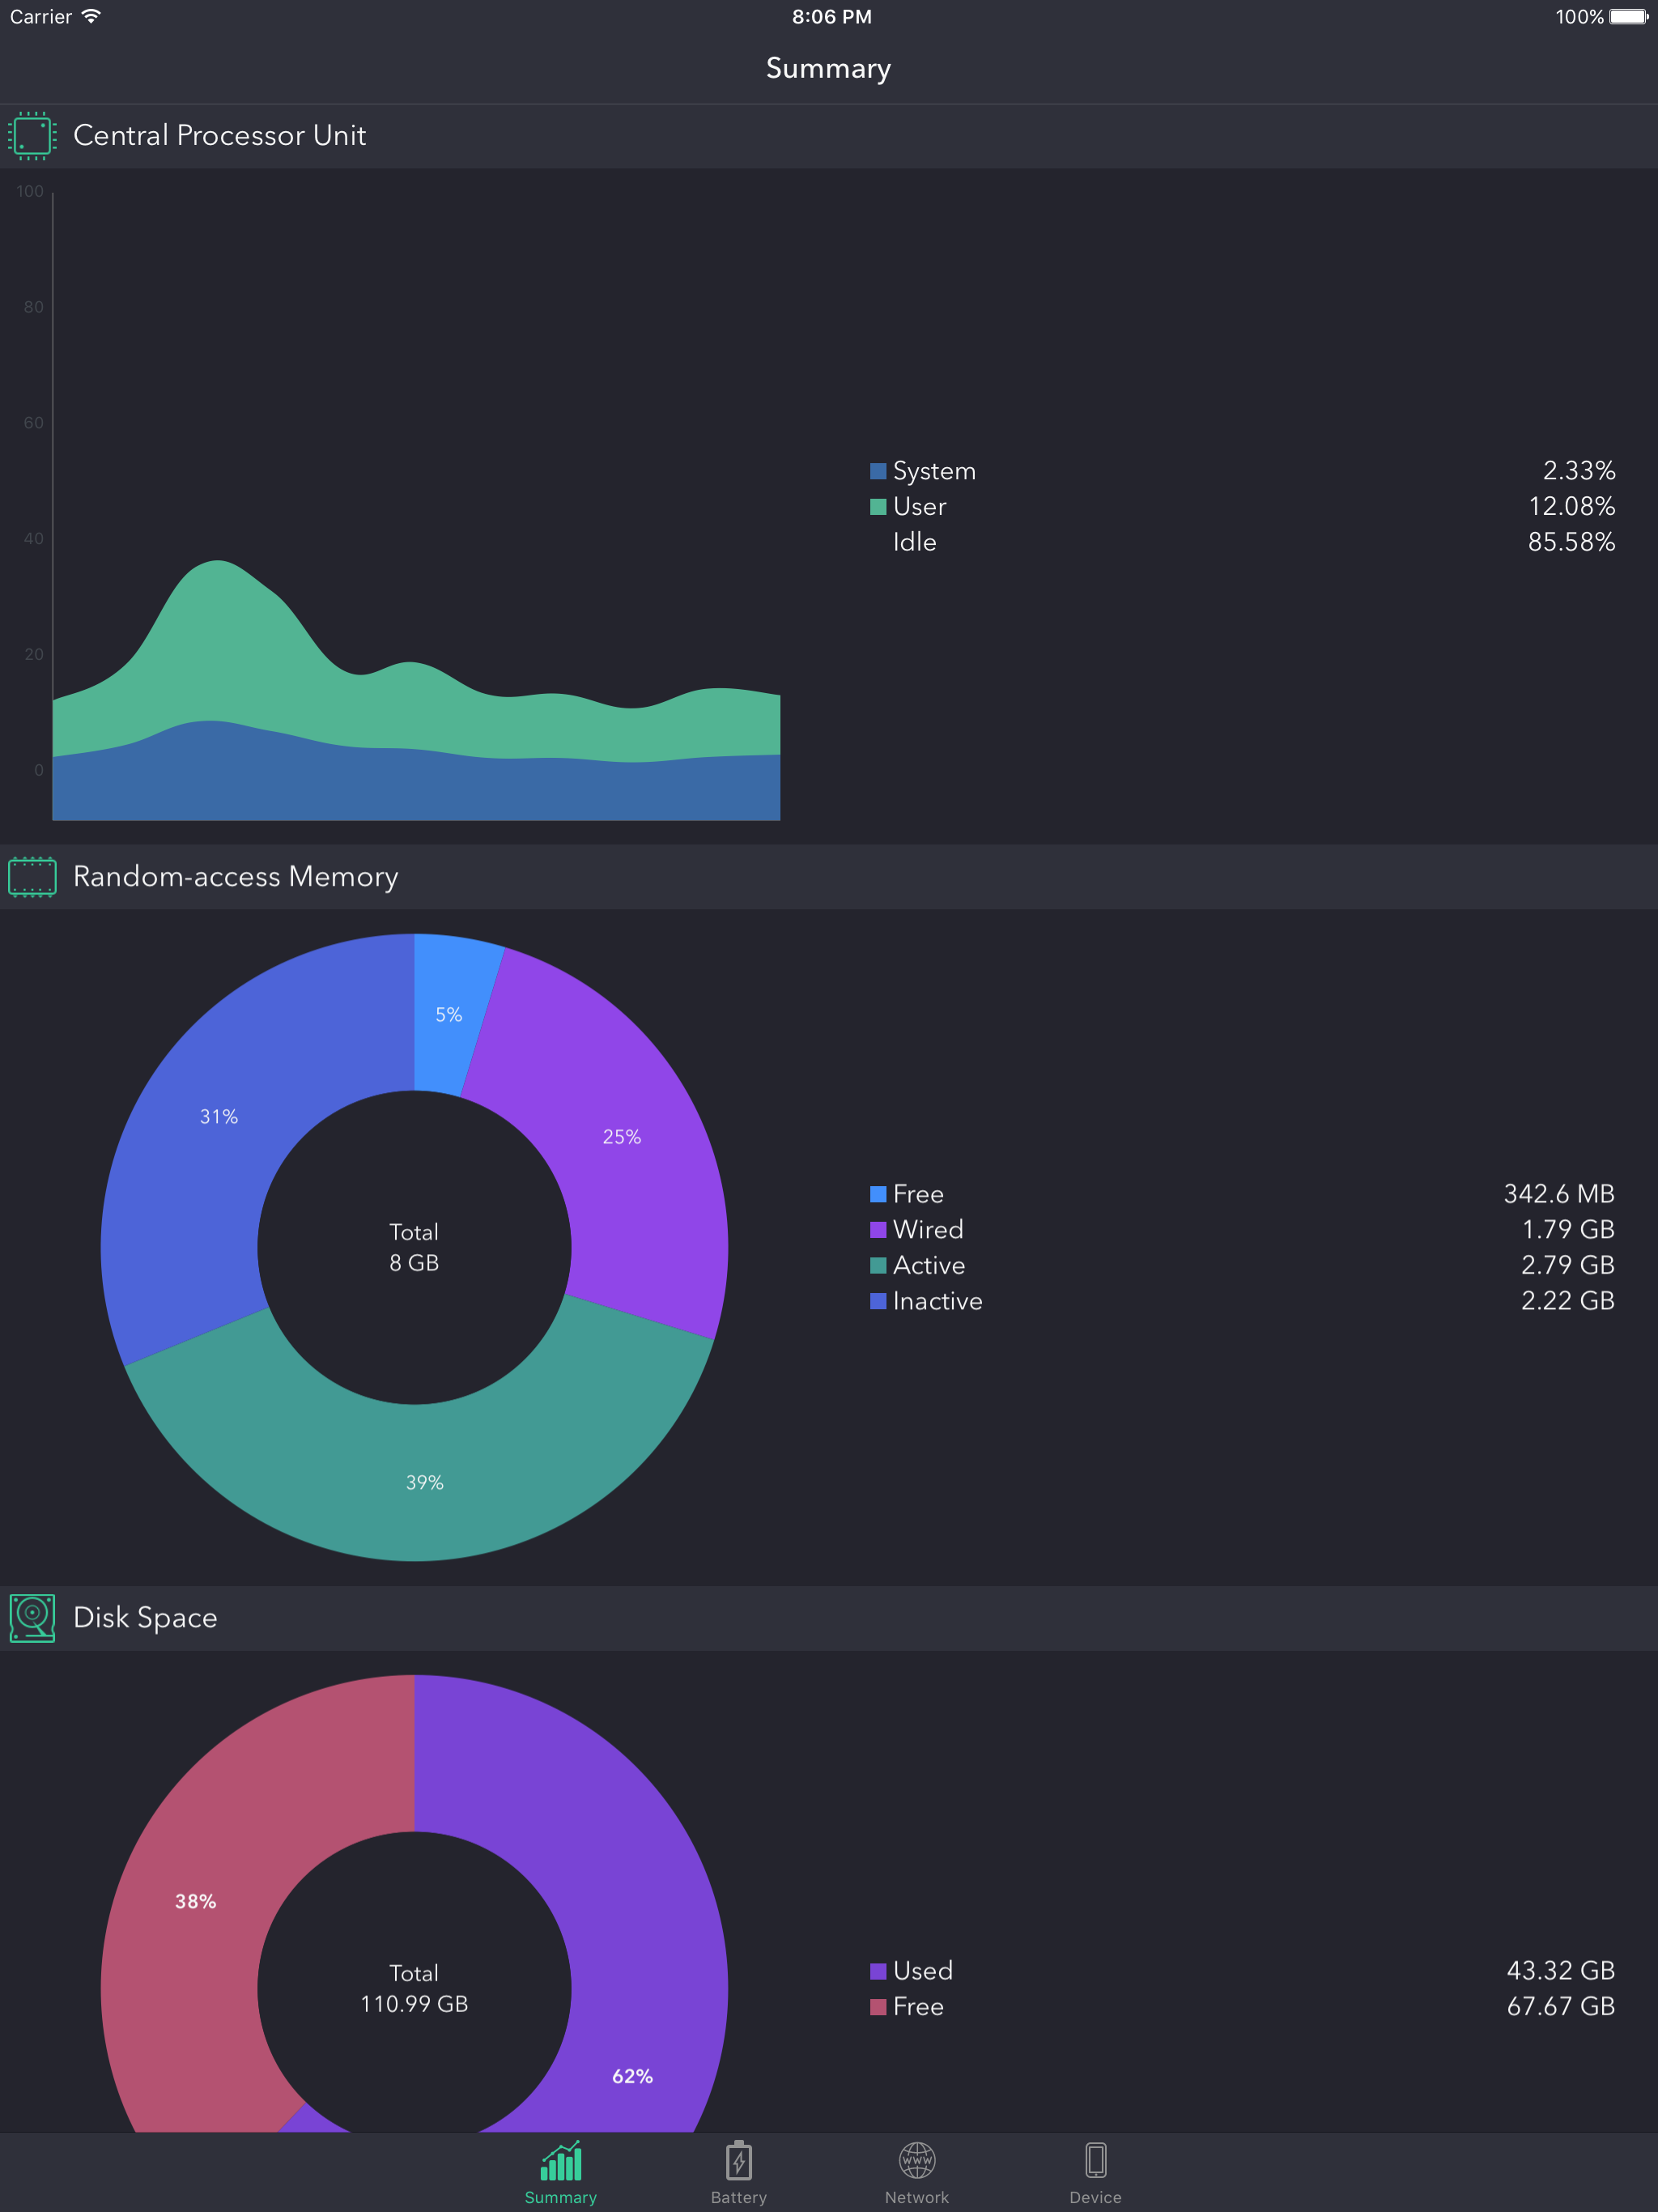Click the Total 110.99 GB donut center

pyautogui.click(x=414, y=1989)
